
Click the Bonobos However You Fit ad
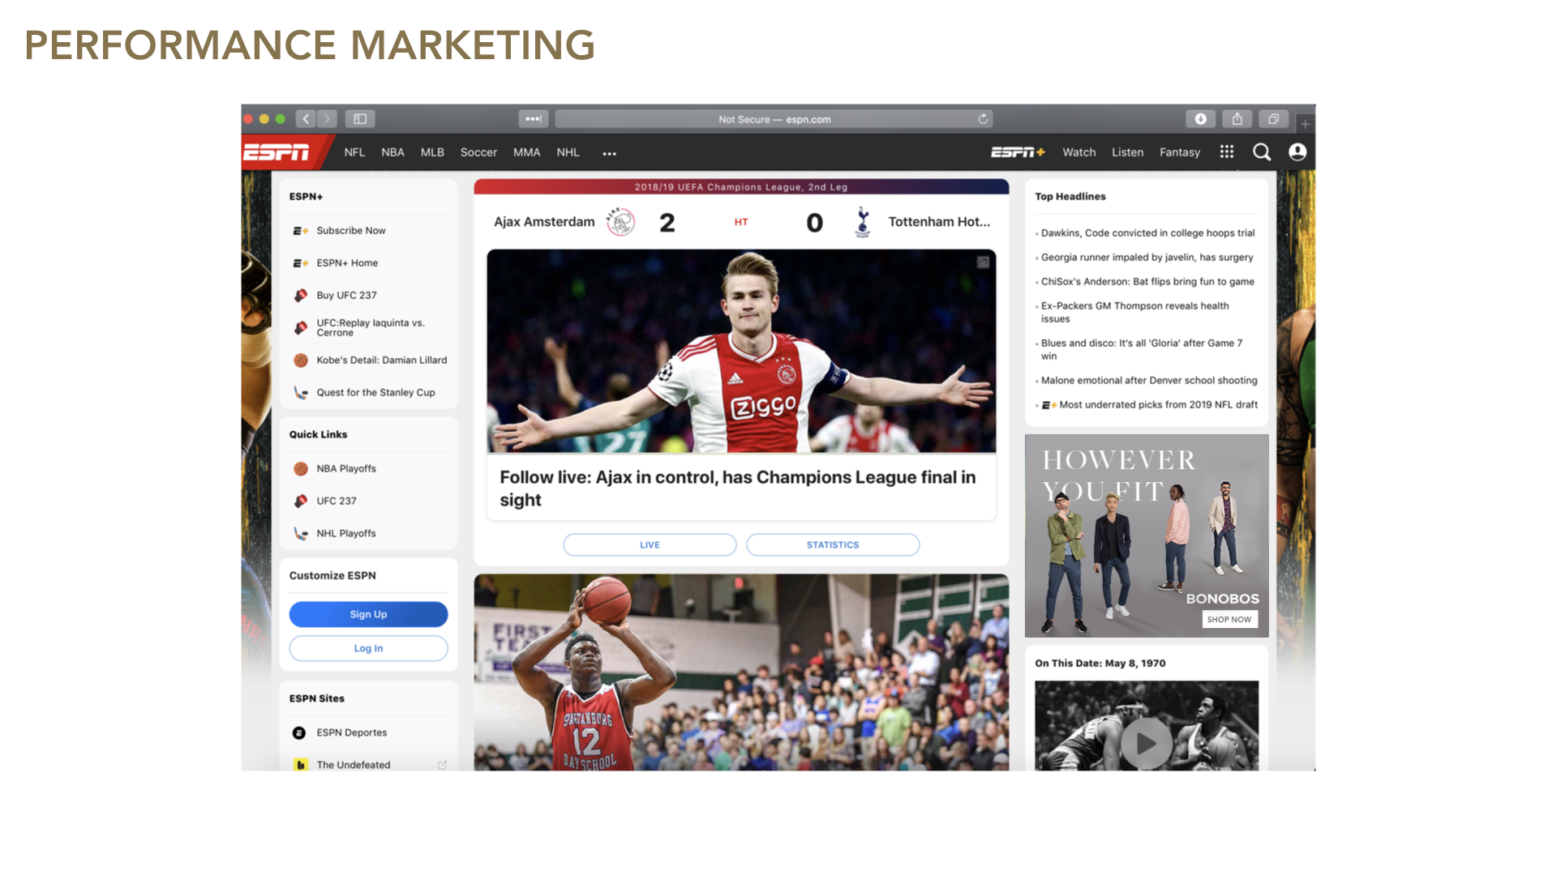1147,536
